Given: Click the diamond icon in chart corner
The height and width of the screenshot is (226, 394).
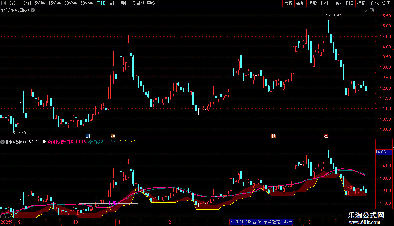Looking at the screenshot, I should [x=365, y=10].
